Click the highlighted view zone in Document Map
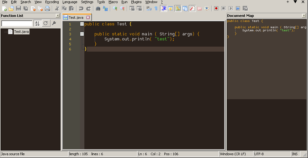Screen dimensions: 308x158 (x=267, y=59)
